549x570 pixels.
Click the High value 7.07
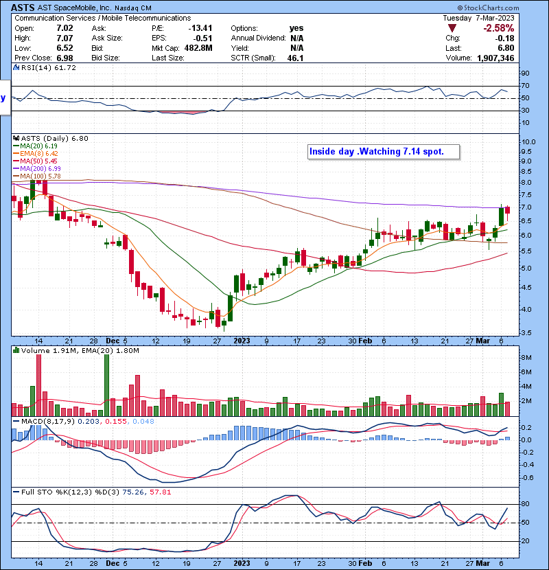pos(65,38)
